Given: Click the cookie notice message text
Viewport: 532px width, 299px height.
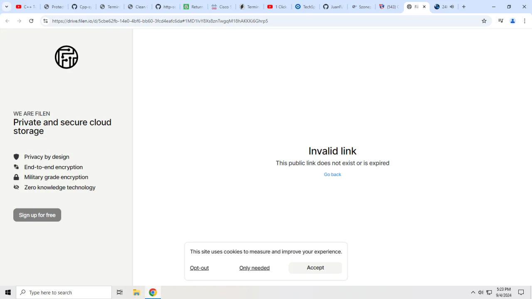Looking at the screenshot, I should click(x=266, y=252).
